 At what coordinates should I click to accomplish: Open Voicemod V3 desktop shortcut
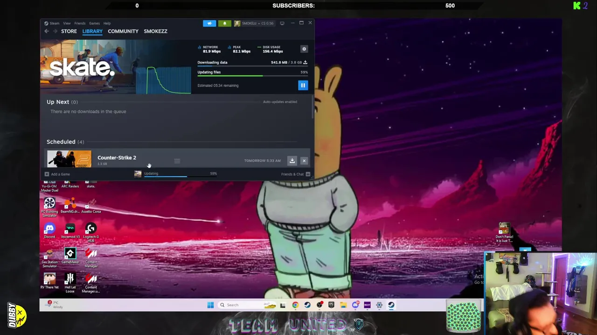(x=70, y=230)
